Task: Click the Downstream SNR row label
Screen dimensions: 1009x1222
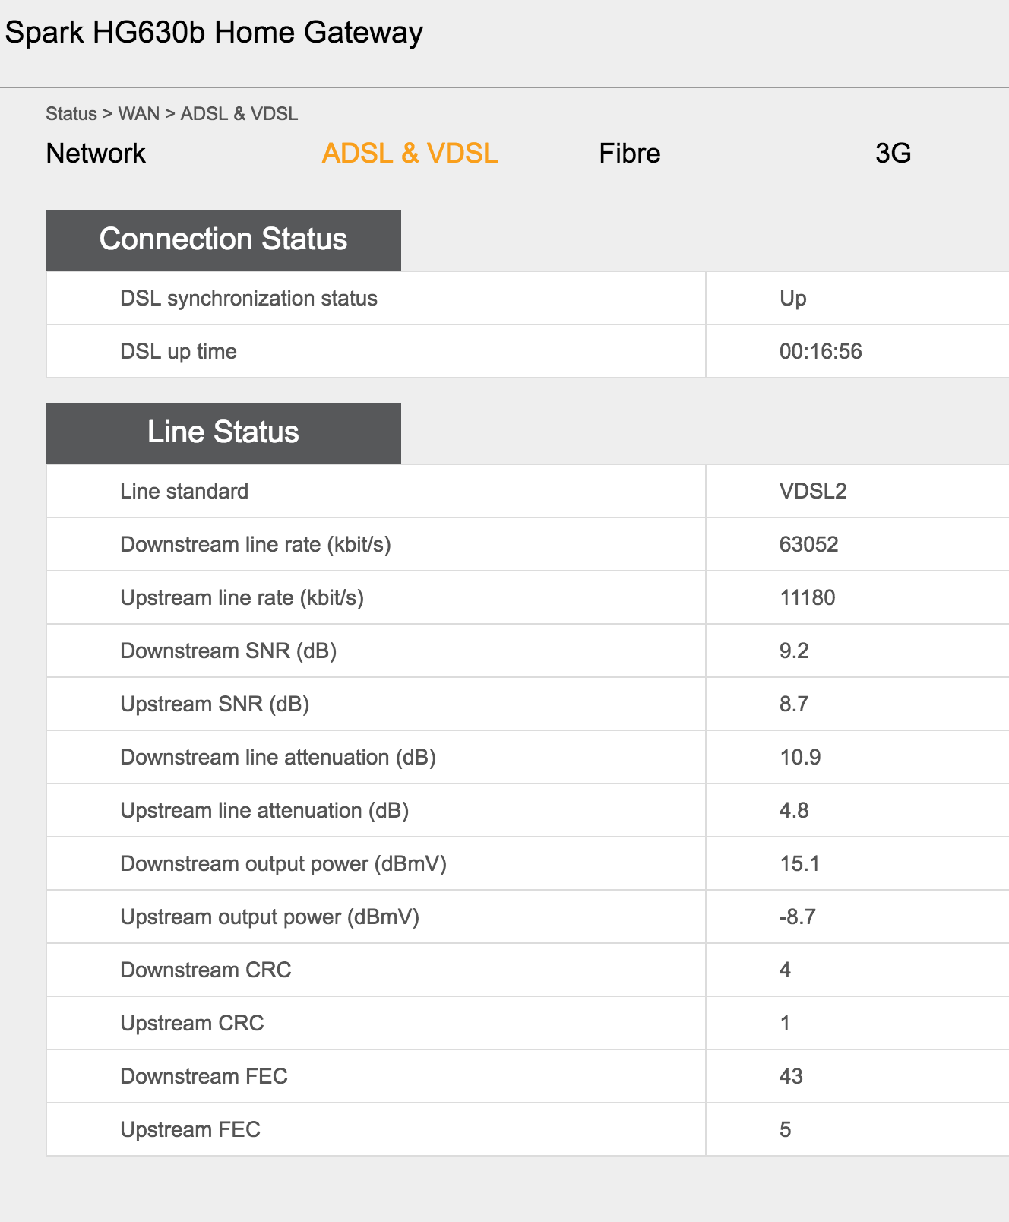Action: coord(228,651)
